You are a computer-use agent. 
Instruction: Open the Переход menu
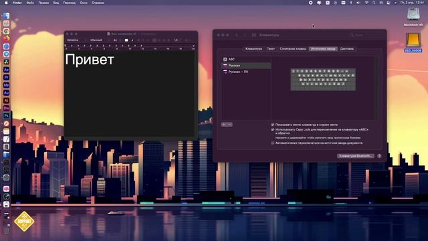click(70, 3)
